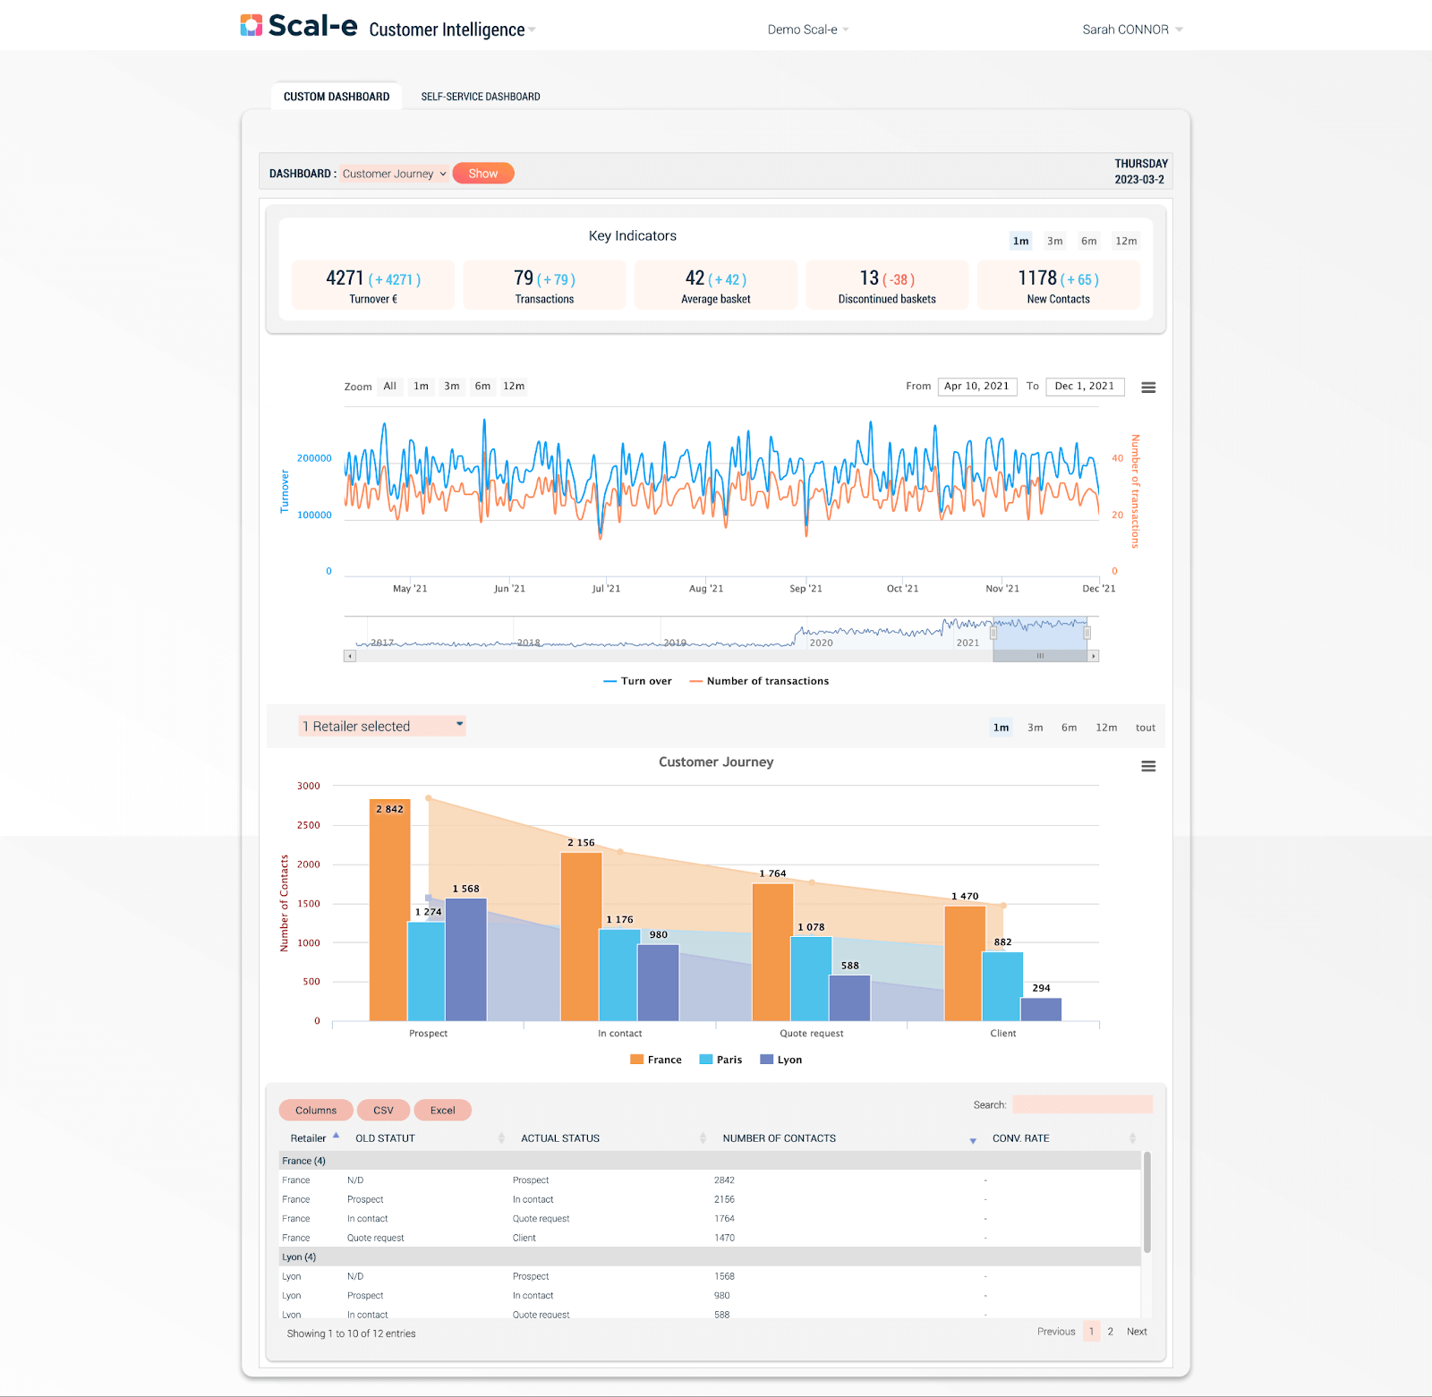1432x1397 pixels.
Task: Sort by Old Statut column arrows
Action: coord(501,1138)
